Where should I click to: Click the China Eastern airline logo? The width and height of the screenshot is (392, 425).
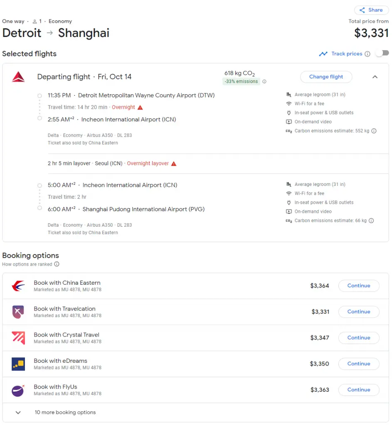point(18,286)
